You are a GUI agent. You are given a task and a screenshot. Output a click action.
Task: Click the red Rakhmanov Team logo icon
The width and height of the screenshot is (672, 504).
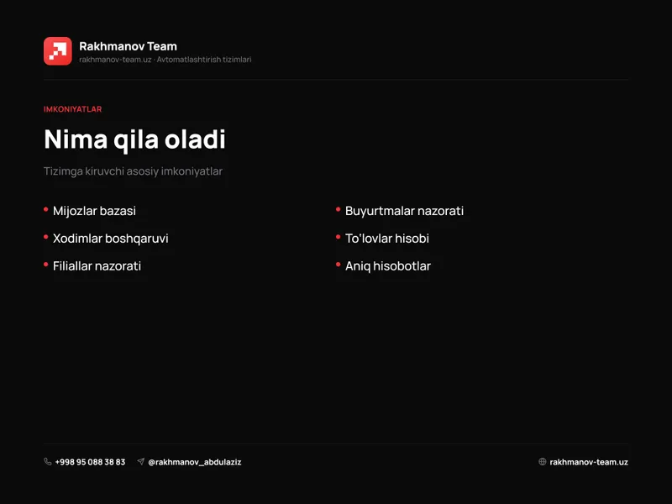point(58,51)
